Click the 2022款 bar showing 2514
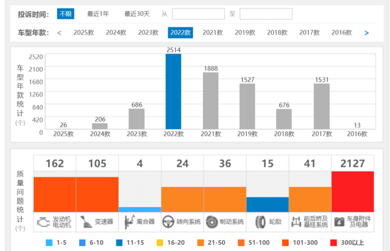Image resolution: width=390 pixels, height=251 pixels. [x=174, y=91]
